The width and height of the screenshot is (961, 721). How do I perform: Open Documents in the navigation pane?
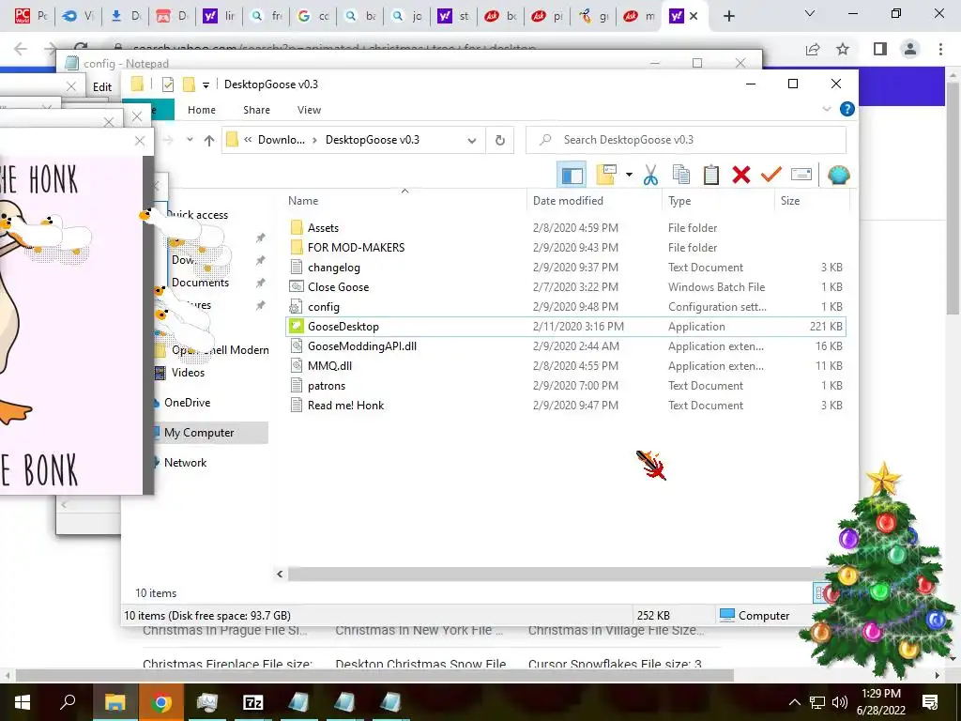click(200, 283)
